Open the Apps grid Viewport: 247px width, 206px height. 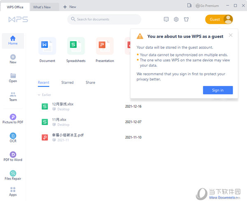pyautogui.click(x=13, y=192)
